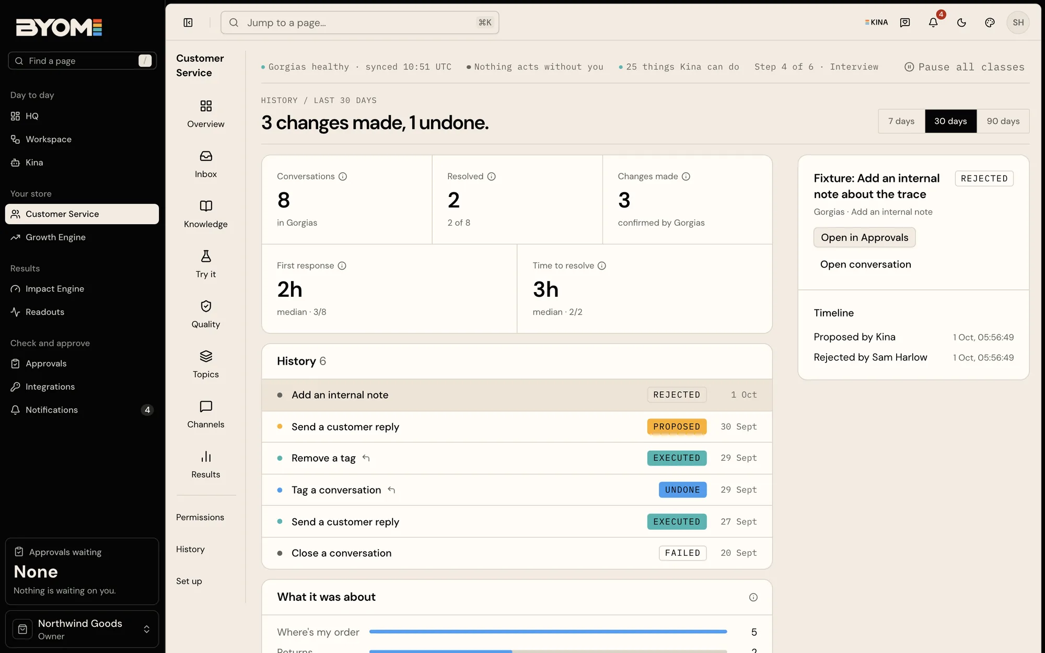The height and width of the screenshot is (653, 1045).
Task: Open the Inbox tray icon
Action: 206,156
